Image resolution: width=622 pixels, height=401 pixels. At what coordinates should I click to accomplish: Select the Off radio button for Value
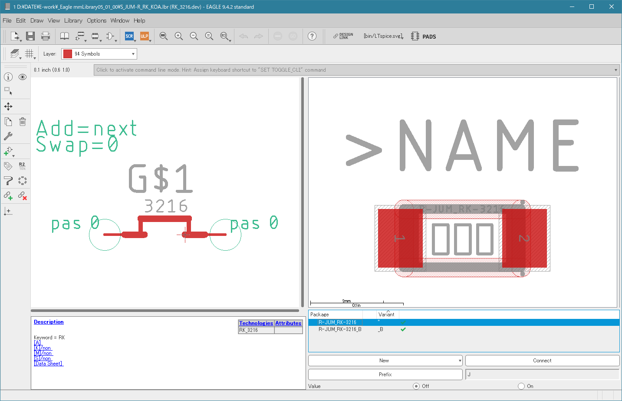[x=416, y=386]
